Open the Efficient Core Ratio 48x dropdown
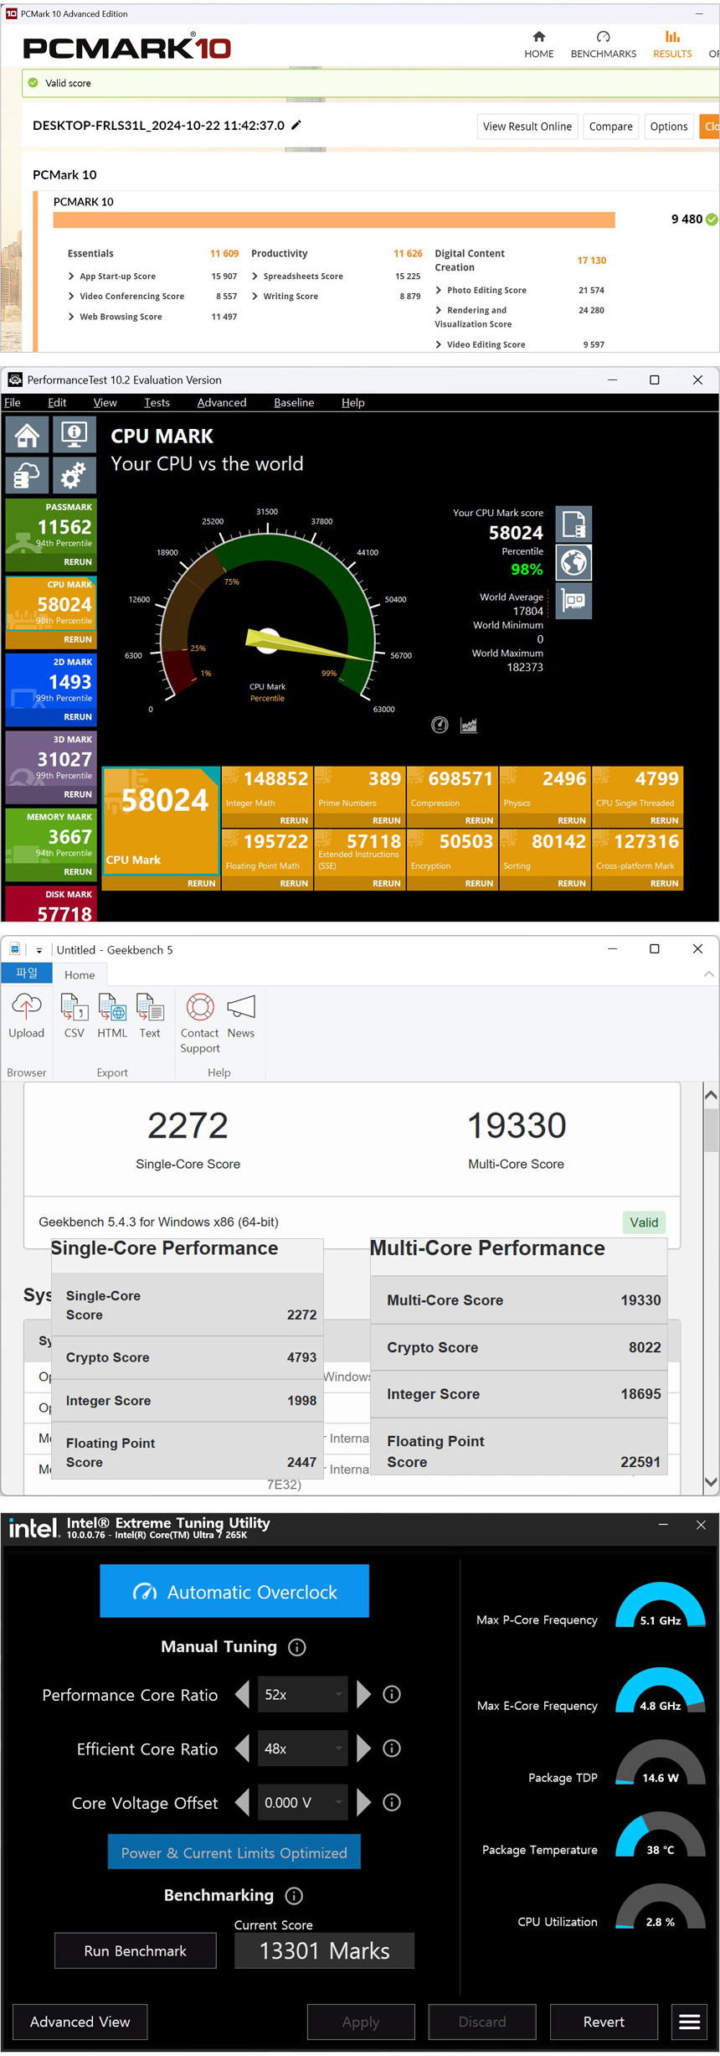The image size is (720, 2056). (302, 1749)
